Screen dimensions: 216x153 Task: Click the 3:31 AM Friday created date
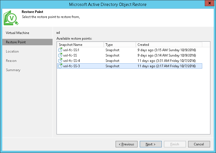click(166, 60)
